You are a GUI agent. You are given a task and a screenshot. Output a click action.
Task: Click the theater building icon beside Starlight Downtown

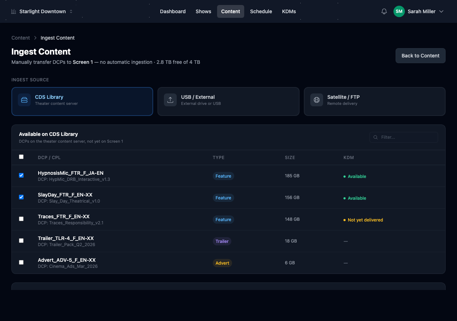point(14,11)
